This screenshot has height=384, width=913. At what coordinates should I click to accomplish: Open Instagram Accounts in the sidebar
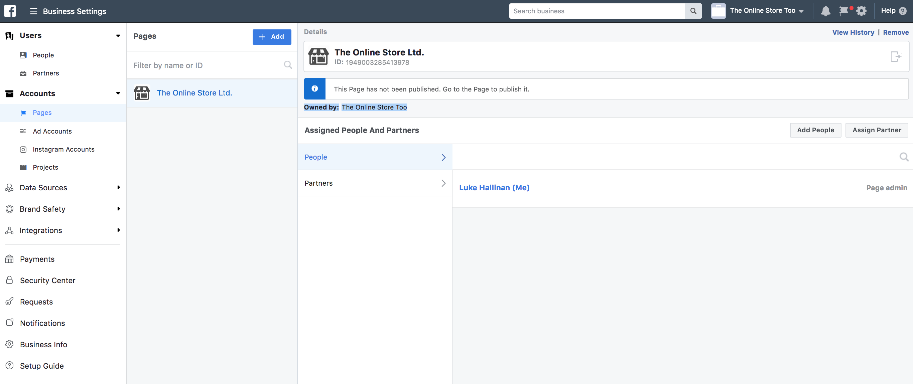tap(63, 150)
